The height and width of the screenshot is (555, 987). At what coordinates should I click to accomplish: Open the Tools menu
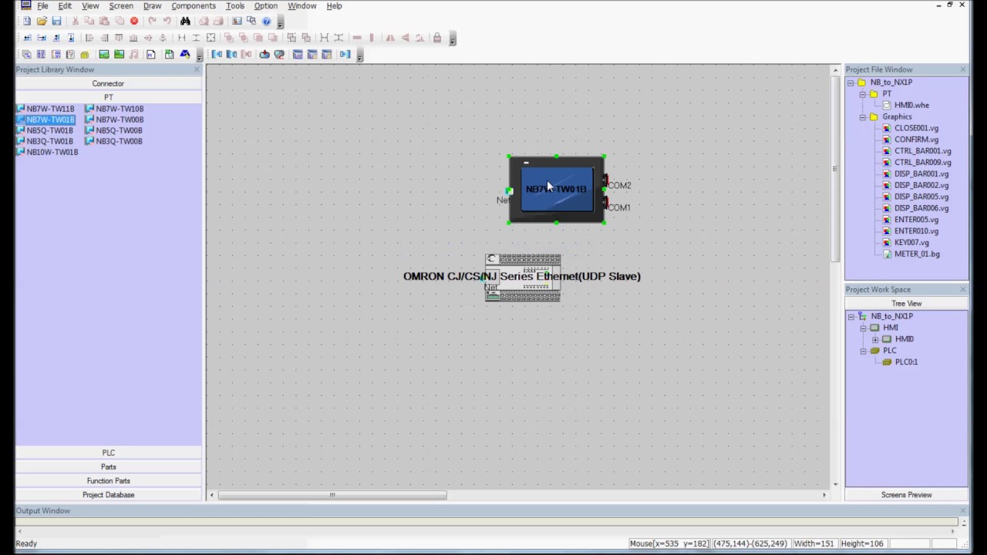pos(235,5)
